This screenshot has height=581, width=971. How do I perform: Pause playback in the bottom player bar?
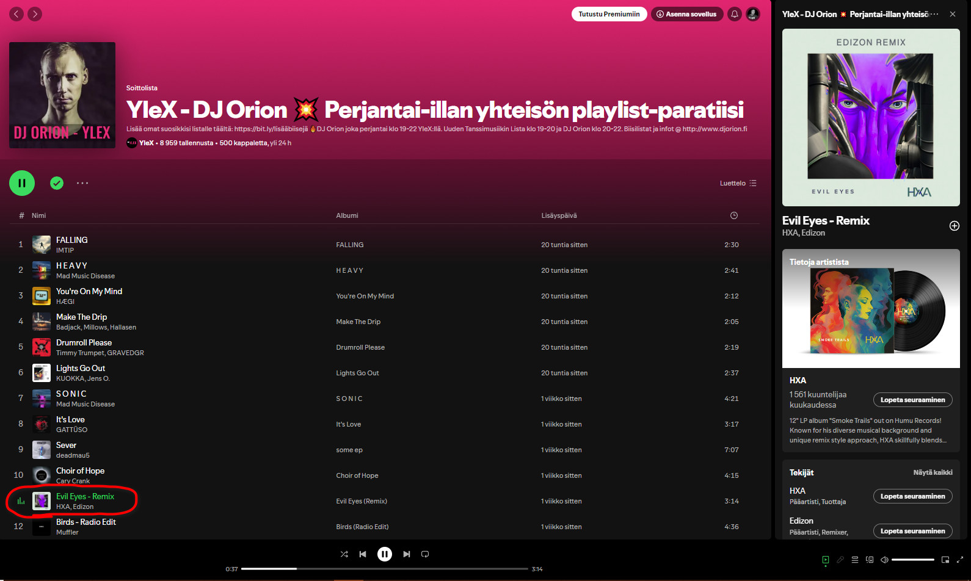(x=385, y=554)
